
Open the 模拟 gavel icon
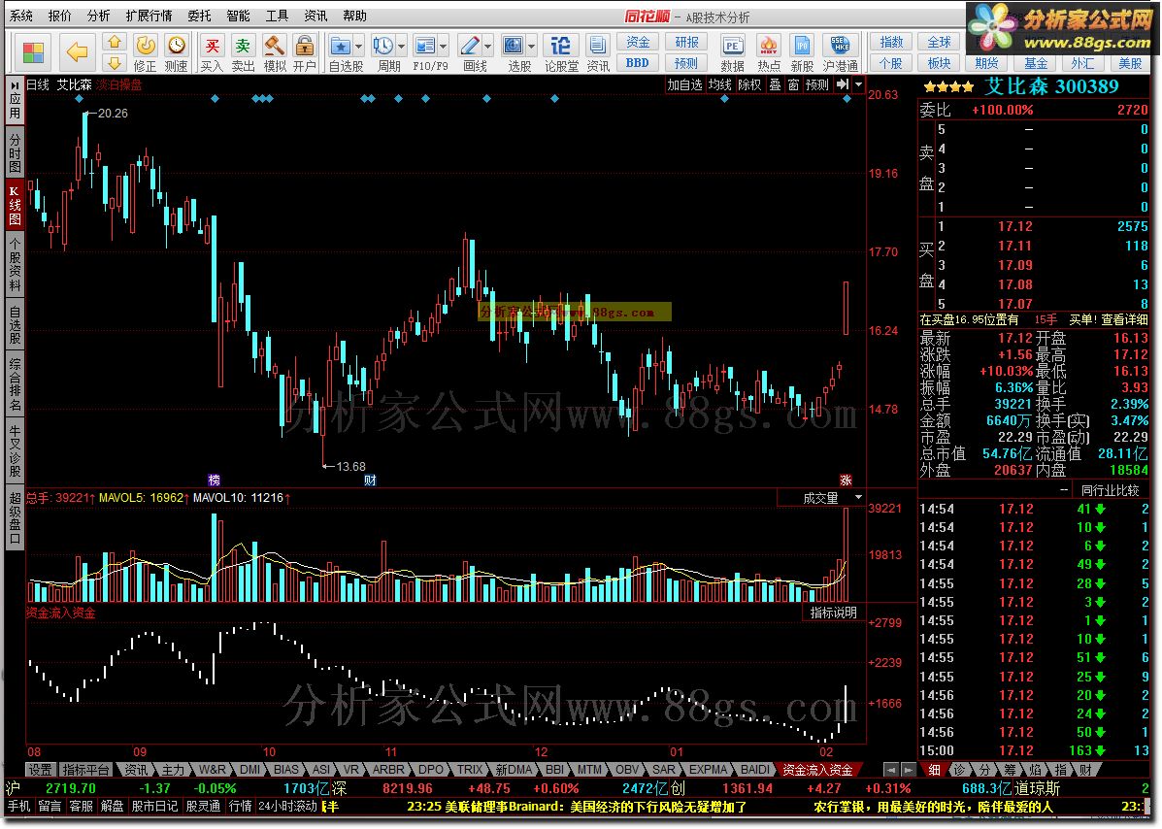pyautogui.click(x=275, y=46)
